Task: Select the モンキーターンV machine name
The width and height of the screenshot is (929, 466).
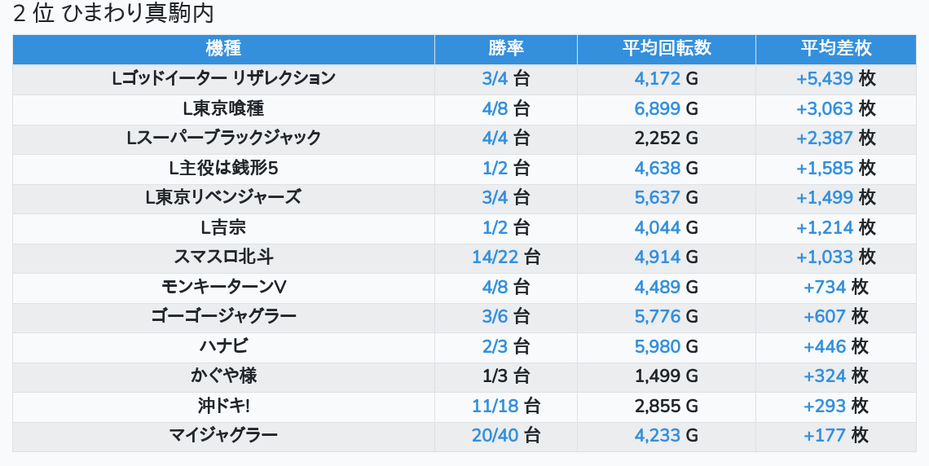Action: coord(223,287)
